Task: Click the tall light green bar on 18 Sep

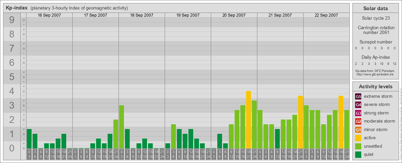Action: coord(122,127)
